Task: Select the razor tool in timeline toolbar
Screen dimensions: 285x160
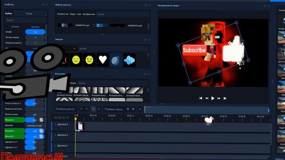Action: (x=99, y=109)
